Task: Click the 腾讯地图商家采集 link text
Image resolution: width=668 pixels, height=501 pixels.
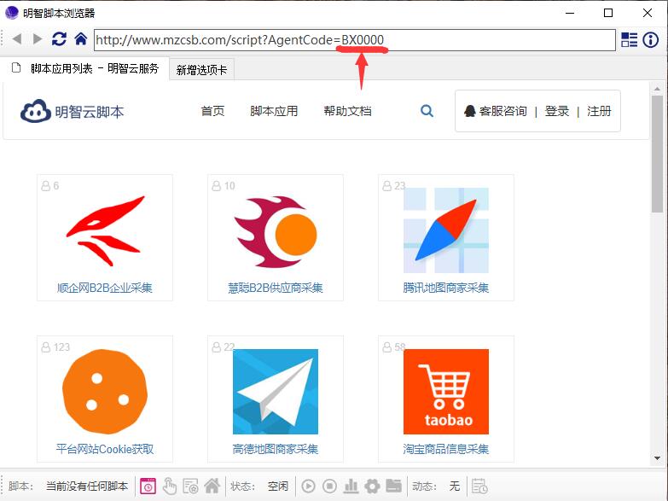Action: point(445,288)
